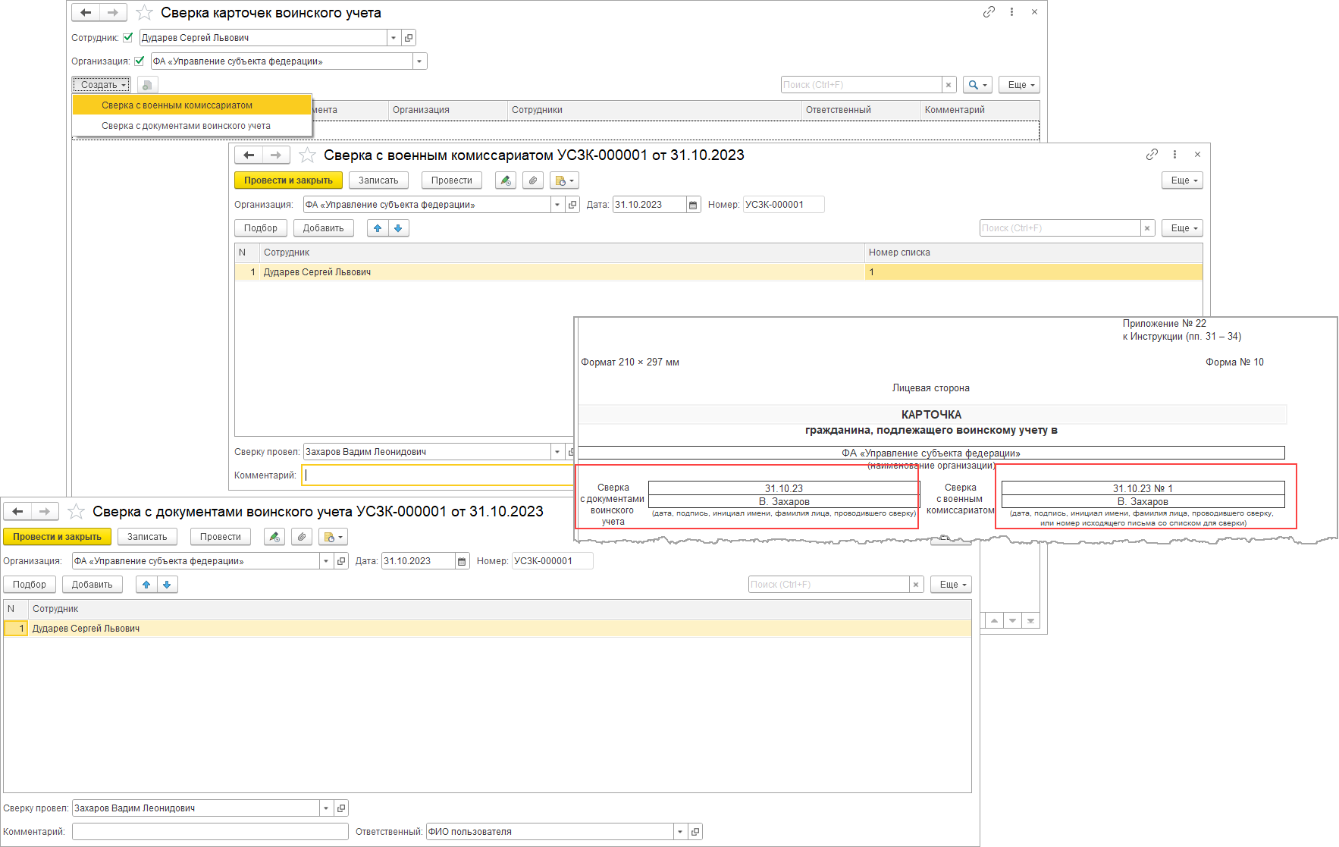
Task: Open reports icon dropdown in военным комиссариатом toolbar
Action: (x=564, y=180)
